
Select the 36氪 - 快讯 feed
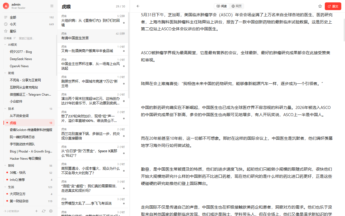pos(29,173)
